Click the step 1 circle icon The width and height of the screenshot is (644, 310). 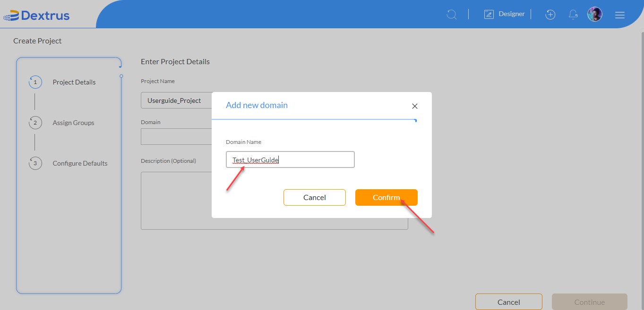[x=35, y=82]
